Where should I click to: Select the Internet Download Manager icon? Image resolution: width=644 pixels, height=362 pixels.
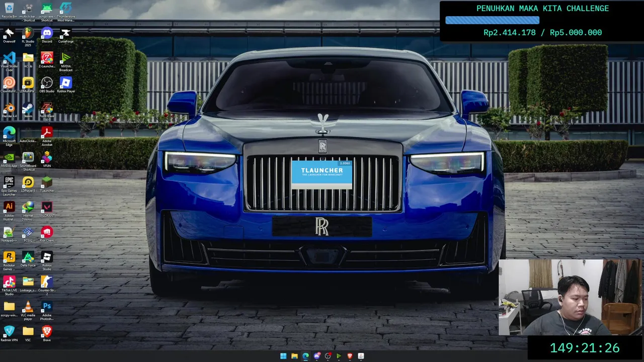[x=28, y=211]
